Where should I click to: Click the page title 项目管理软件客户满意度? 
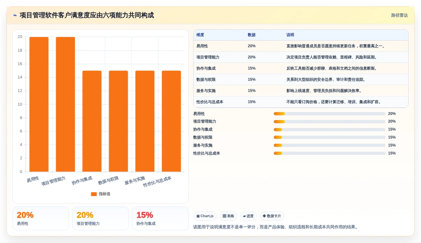[87, 15]
